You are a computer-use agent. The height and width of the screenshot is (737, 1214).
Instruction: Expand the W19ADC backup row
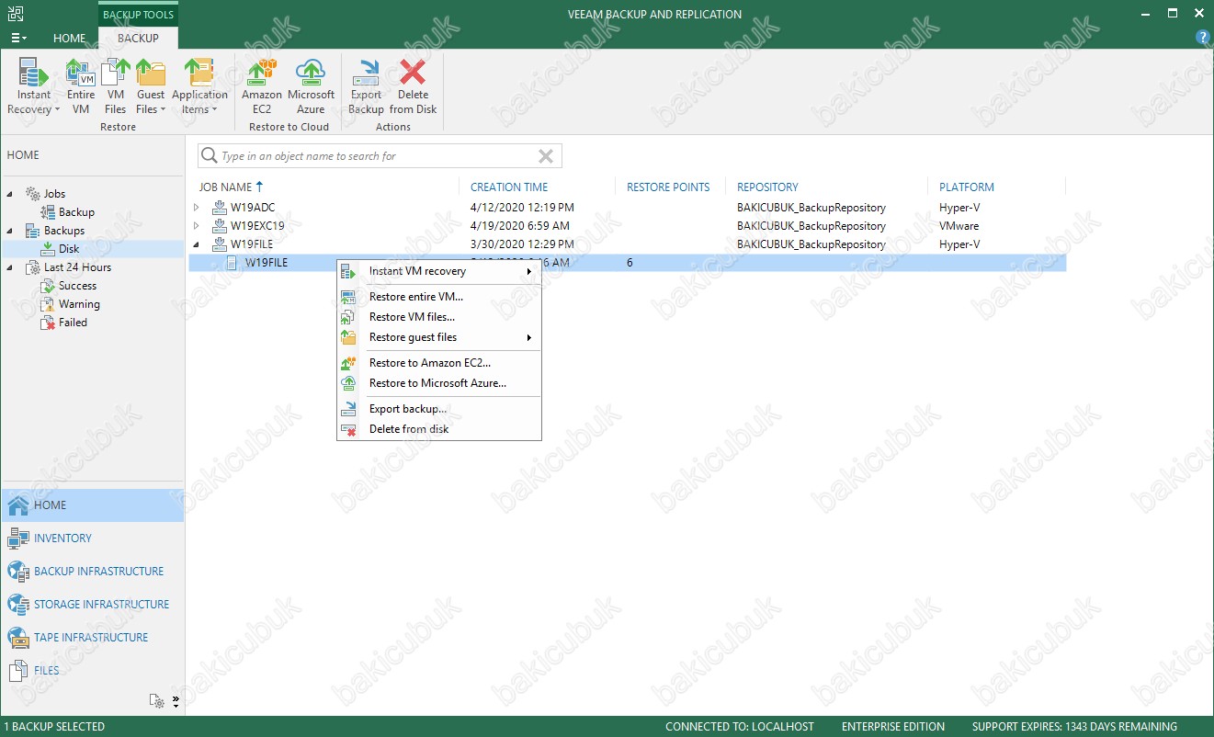click(x=196, y=208)
